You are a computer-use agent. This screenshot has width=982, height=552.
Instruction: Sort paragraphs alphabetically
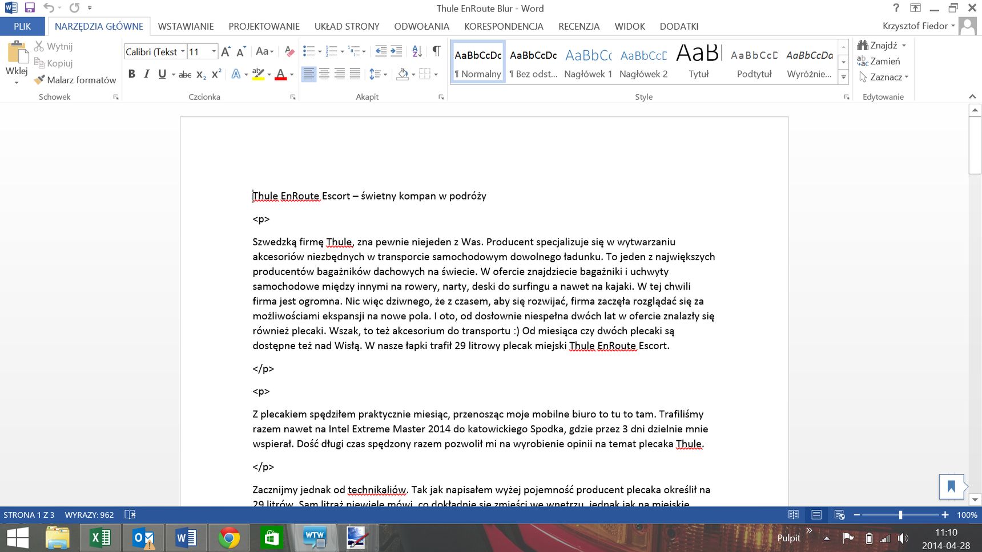(x=417, y=51)
